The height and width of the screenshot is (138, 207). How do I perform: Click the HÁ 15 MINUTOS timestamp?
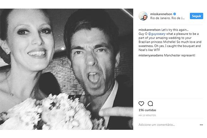pos(147,115)
